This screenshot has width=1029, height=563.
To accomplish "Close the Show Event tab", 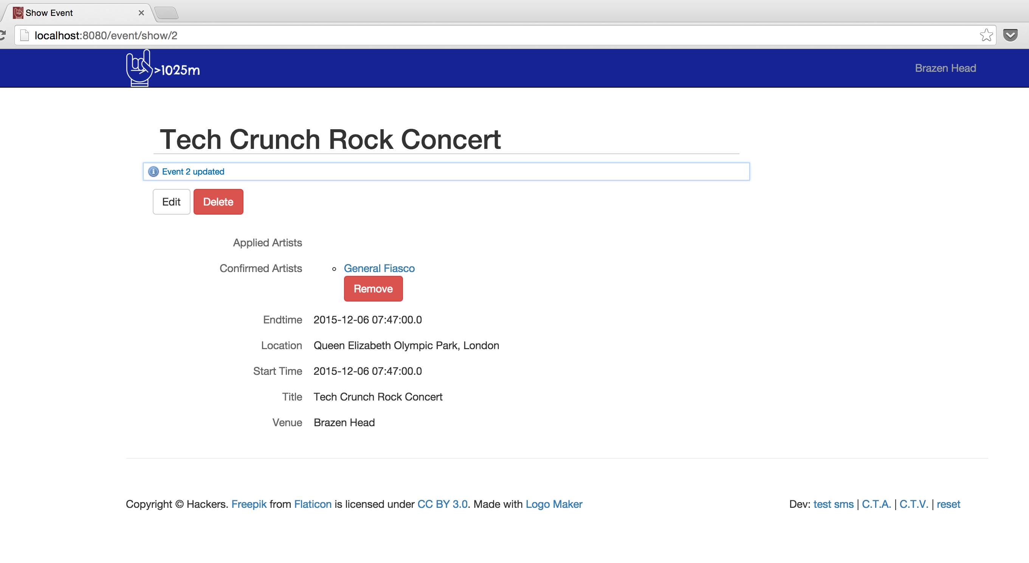I will pos(141,13).
